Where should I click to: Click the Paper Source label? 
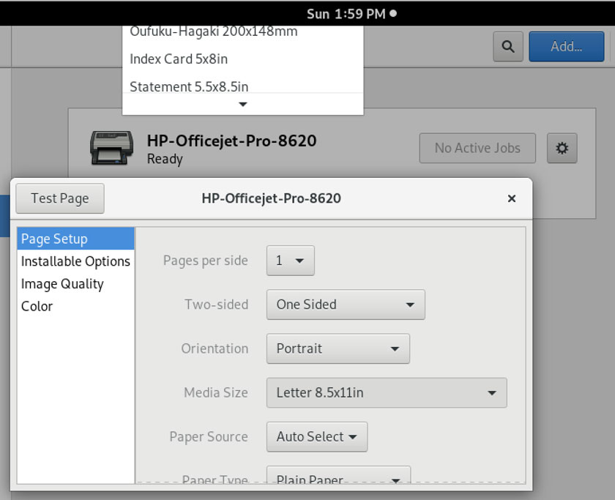pyautogui.click(x=209, y=437)
